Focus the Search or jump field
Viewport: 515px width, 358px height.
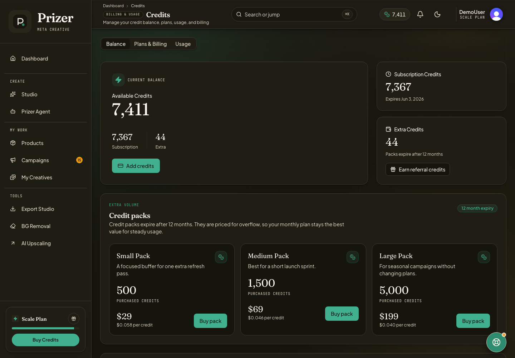tap(294, 14)
